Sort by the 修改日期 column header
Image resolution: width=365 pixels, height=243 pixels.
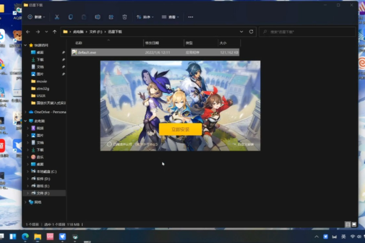click(152, 43)
